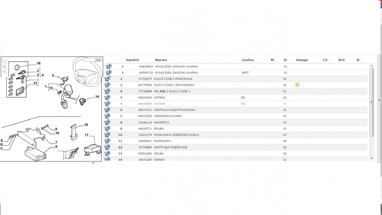Screen dimensions: 382x215
Task: Select symbol 71718069 in the list
Action: 145,91
